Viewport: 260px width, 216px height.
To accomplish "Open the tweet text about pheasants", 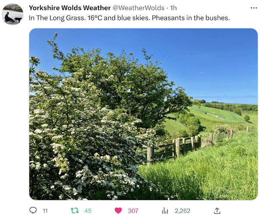I will pos(129,18).
